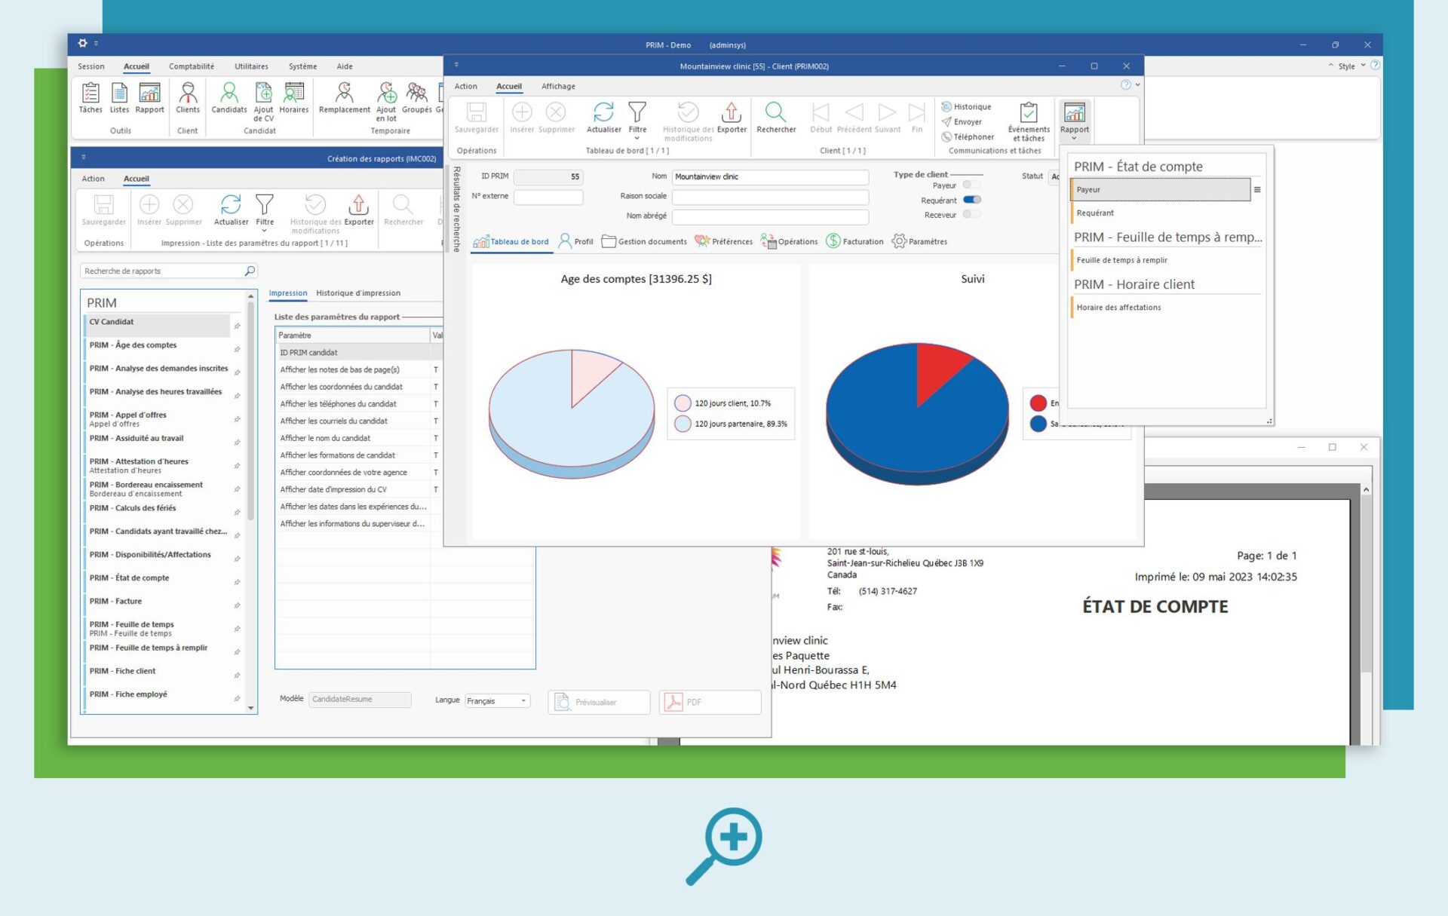
Task: Click the Raison sociale input field
Action: [x=770, y=197]
